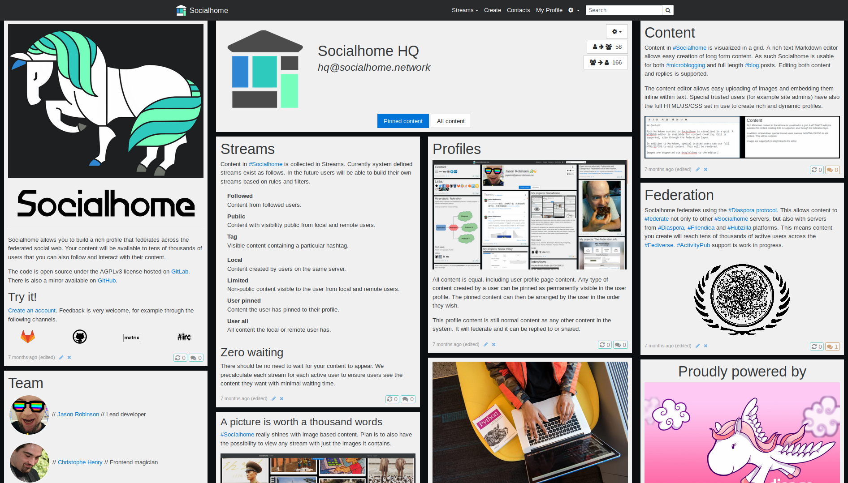Go to Contacts in navbar
This screenshot has height=483, width=848.
[518, 10]
